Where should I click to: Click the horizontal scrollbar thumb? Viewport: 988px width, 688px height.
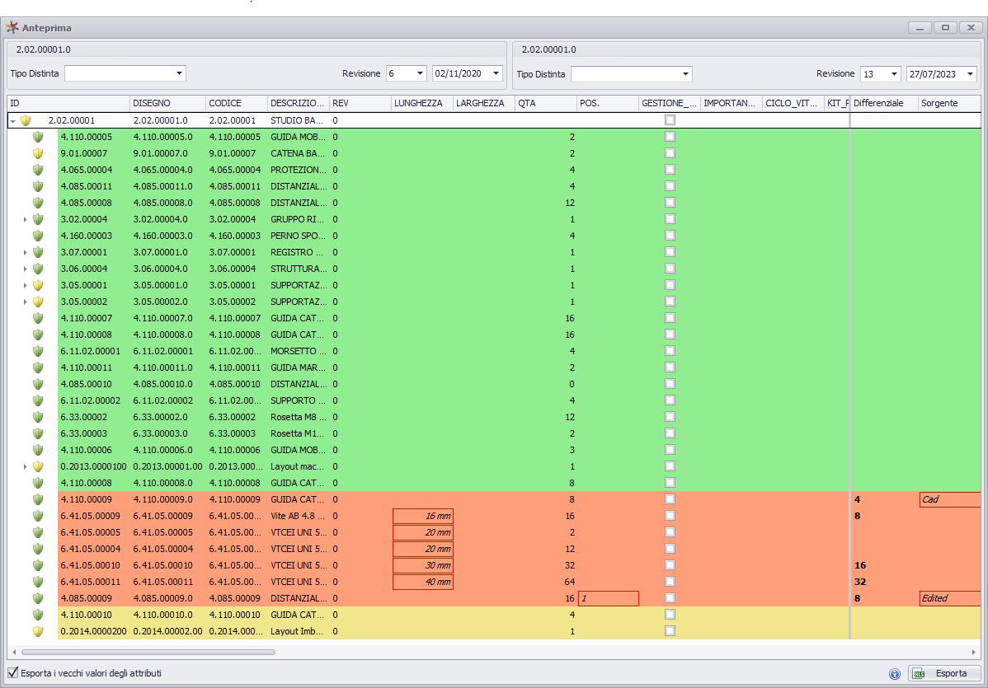pyautogui.click(x=148, y=652)
